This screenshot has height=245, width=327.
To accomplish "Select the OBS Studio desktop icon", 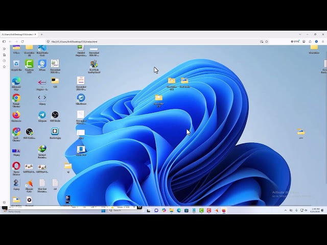I will point(55,116).
